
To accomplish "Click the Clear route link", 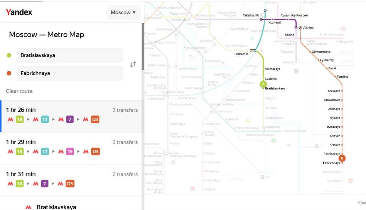I will (19, 91).
